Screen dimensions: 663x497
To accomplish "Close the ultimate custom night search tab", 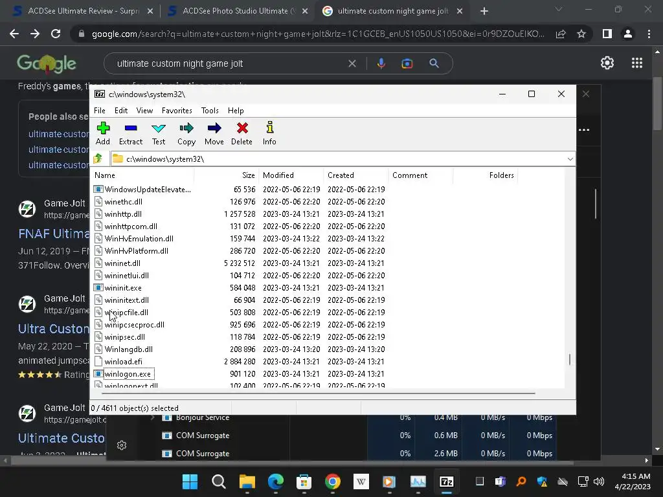I will pyautogui.click(x=460, y=11).
